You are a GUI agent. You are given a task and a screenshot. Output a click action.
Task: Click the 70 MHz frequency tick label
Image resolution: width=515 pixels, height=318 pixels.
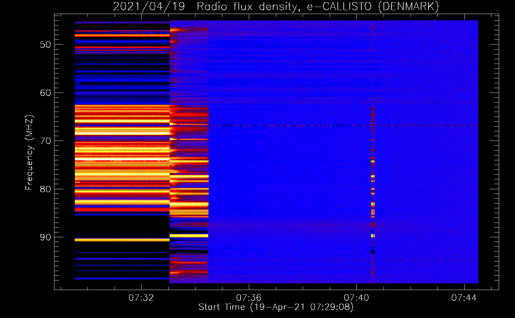pyautogui.click(x=46, y=141)
